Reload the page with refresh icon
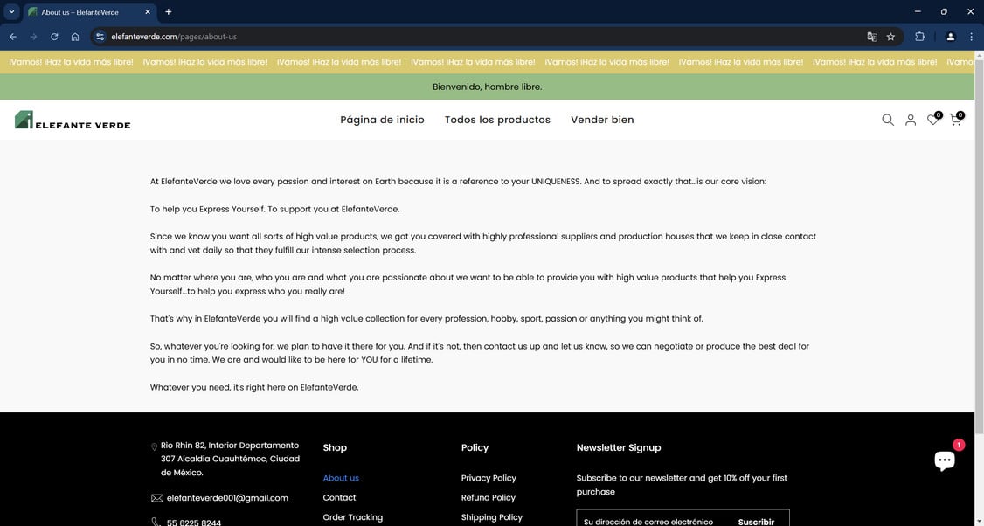984x526 pixels. (x=54, y=37)
